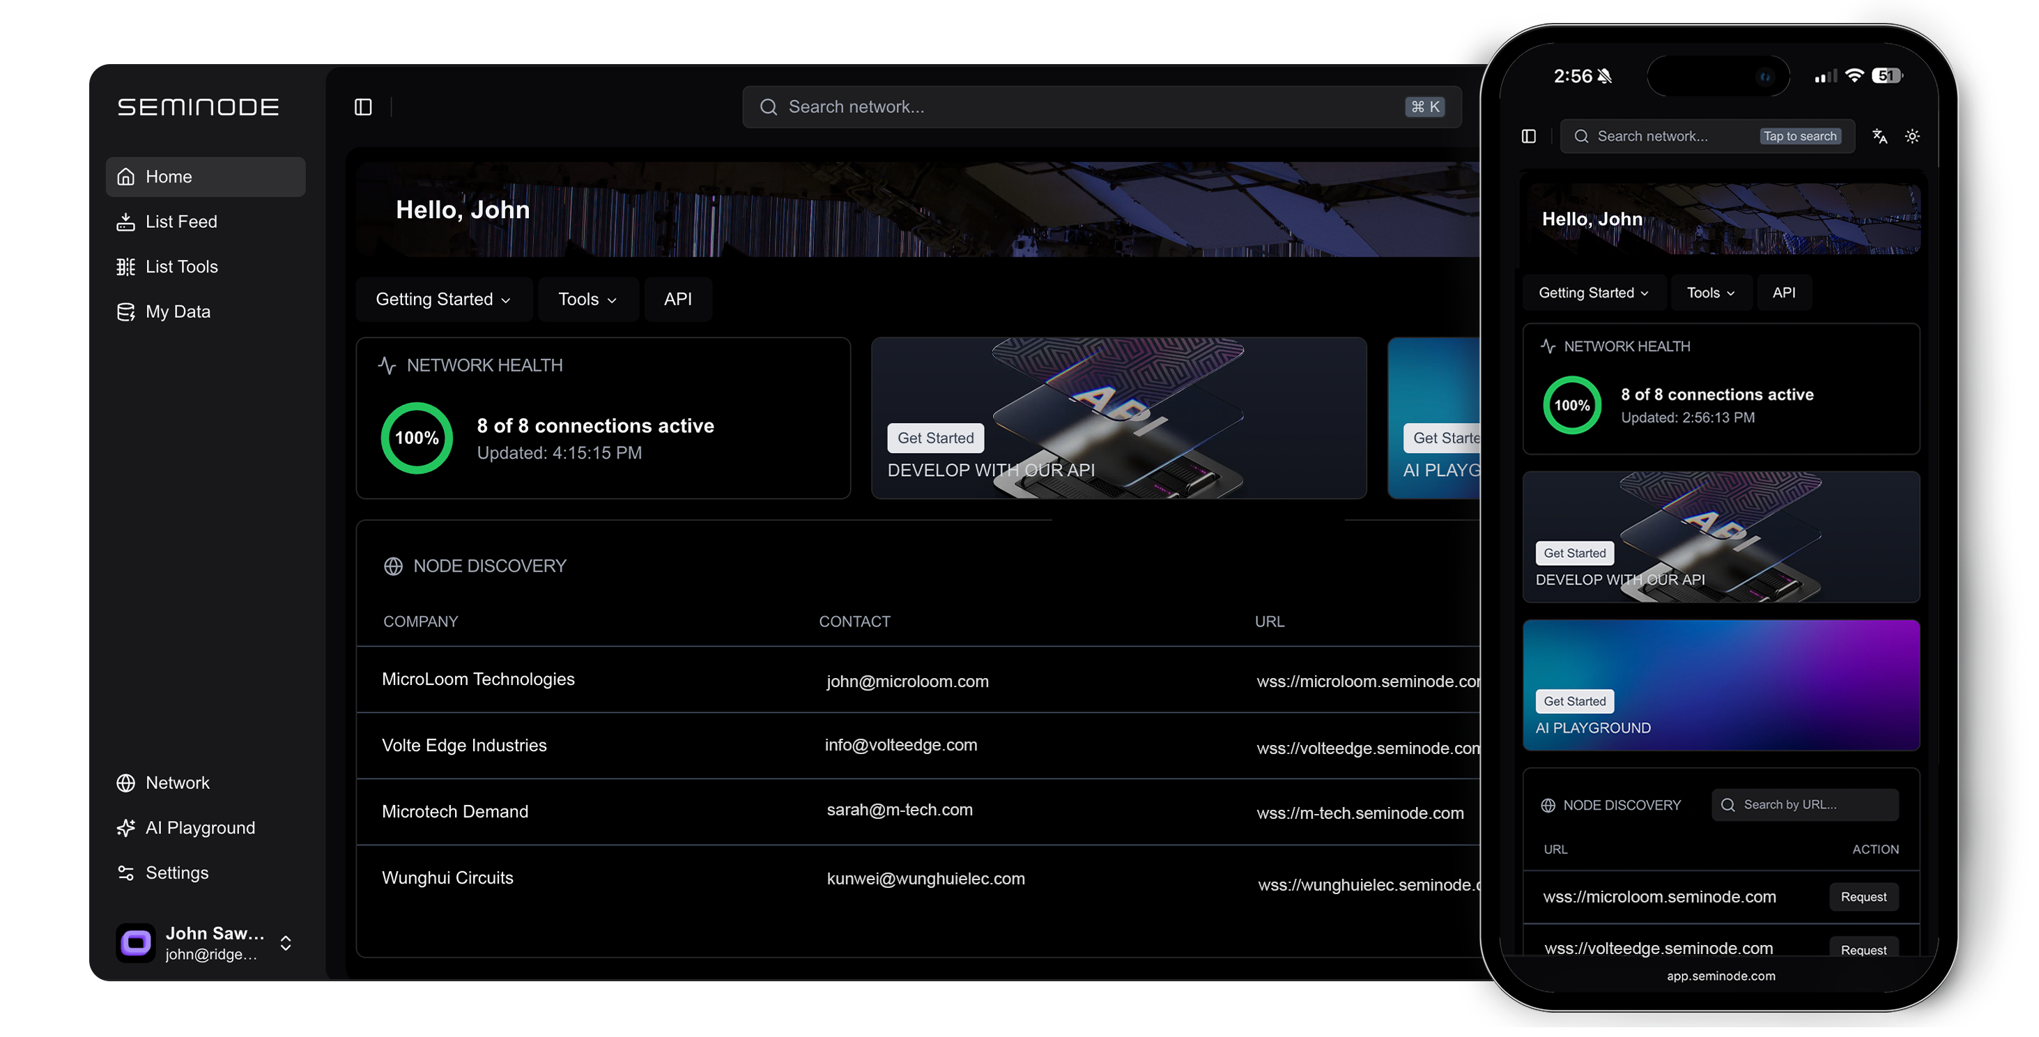Expand the desktop Getting Started dropdown

(443, 299)
